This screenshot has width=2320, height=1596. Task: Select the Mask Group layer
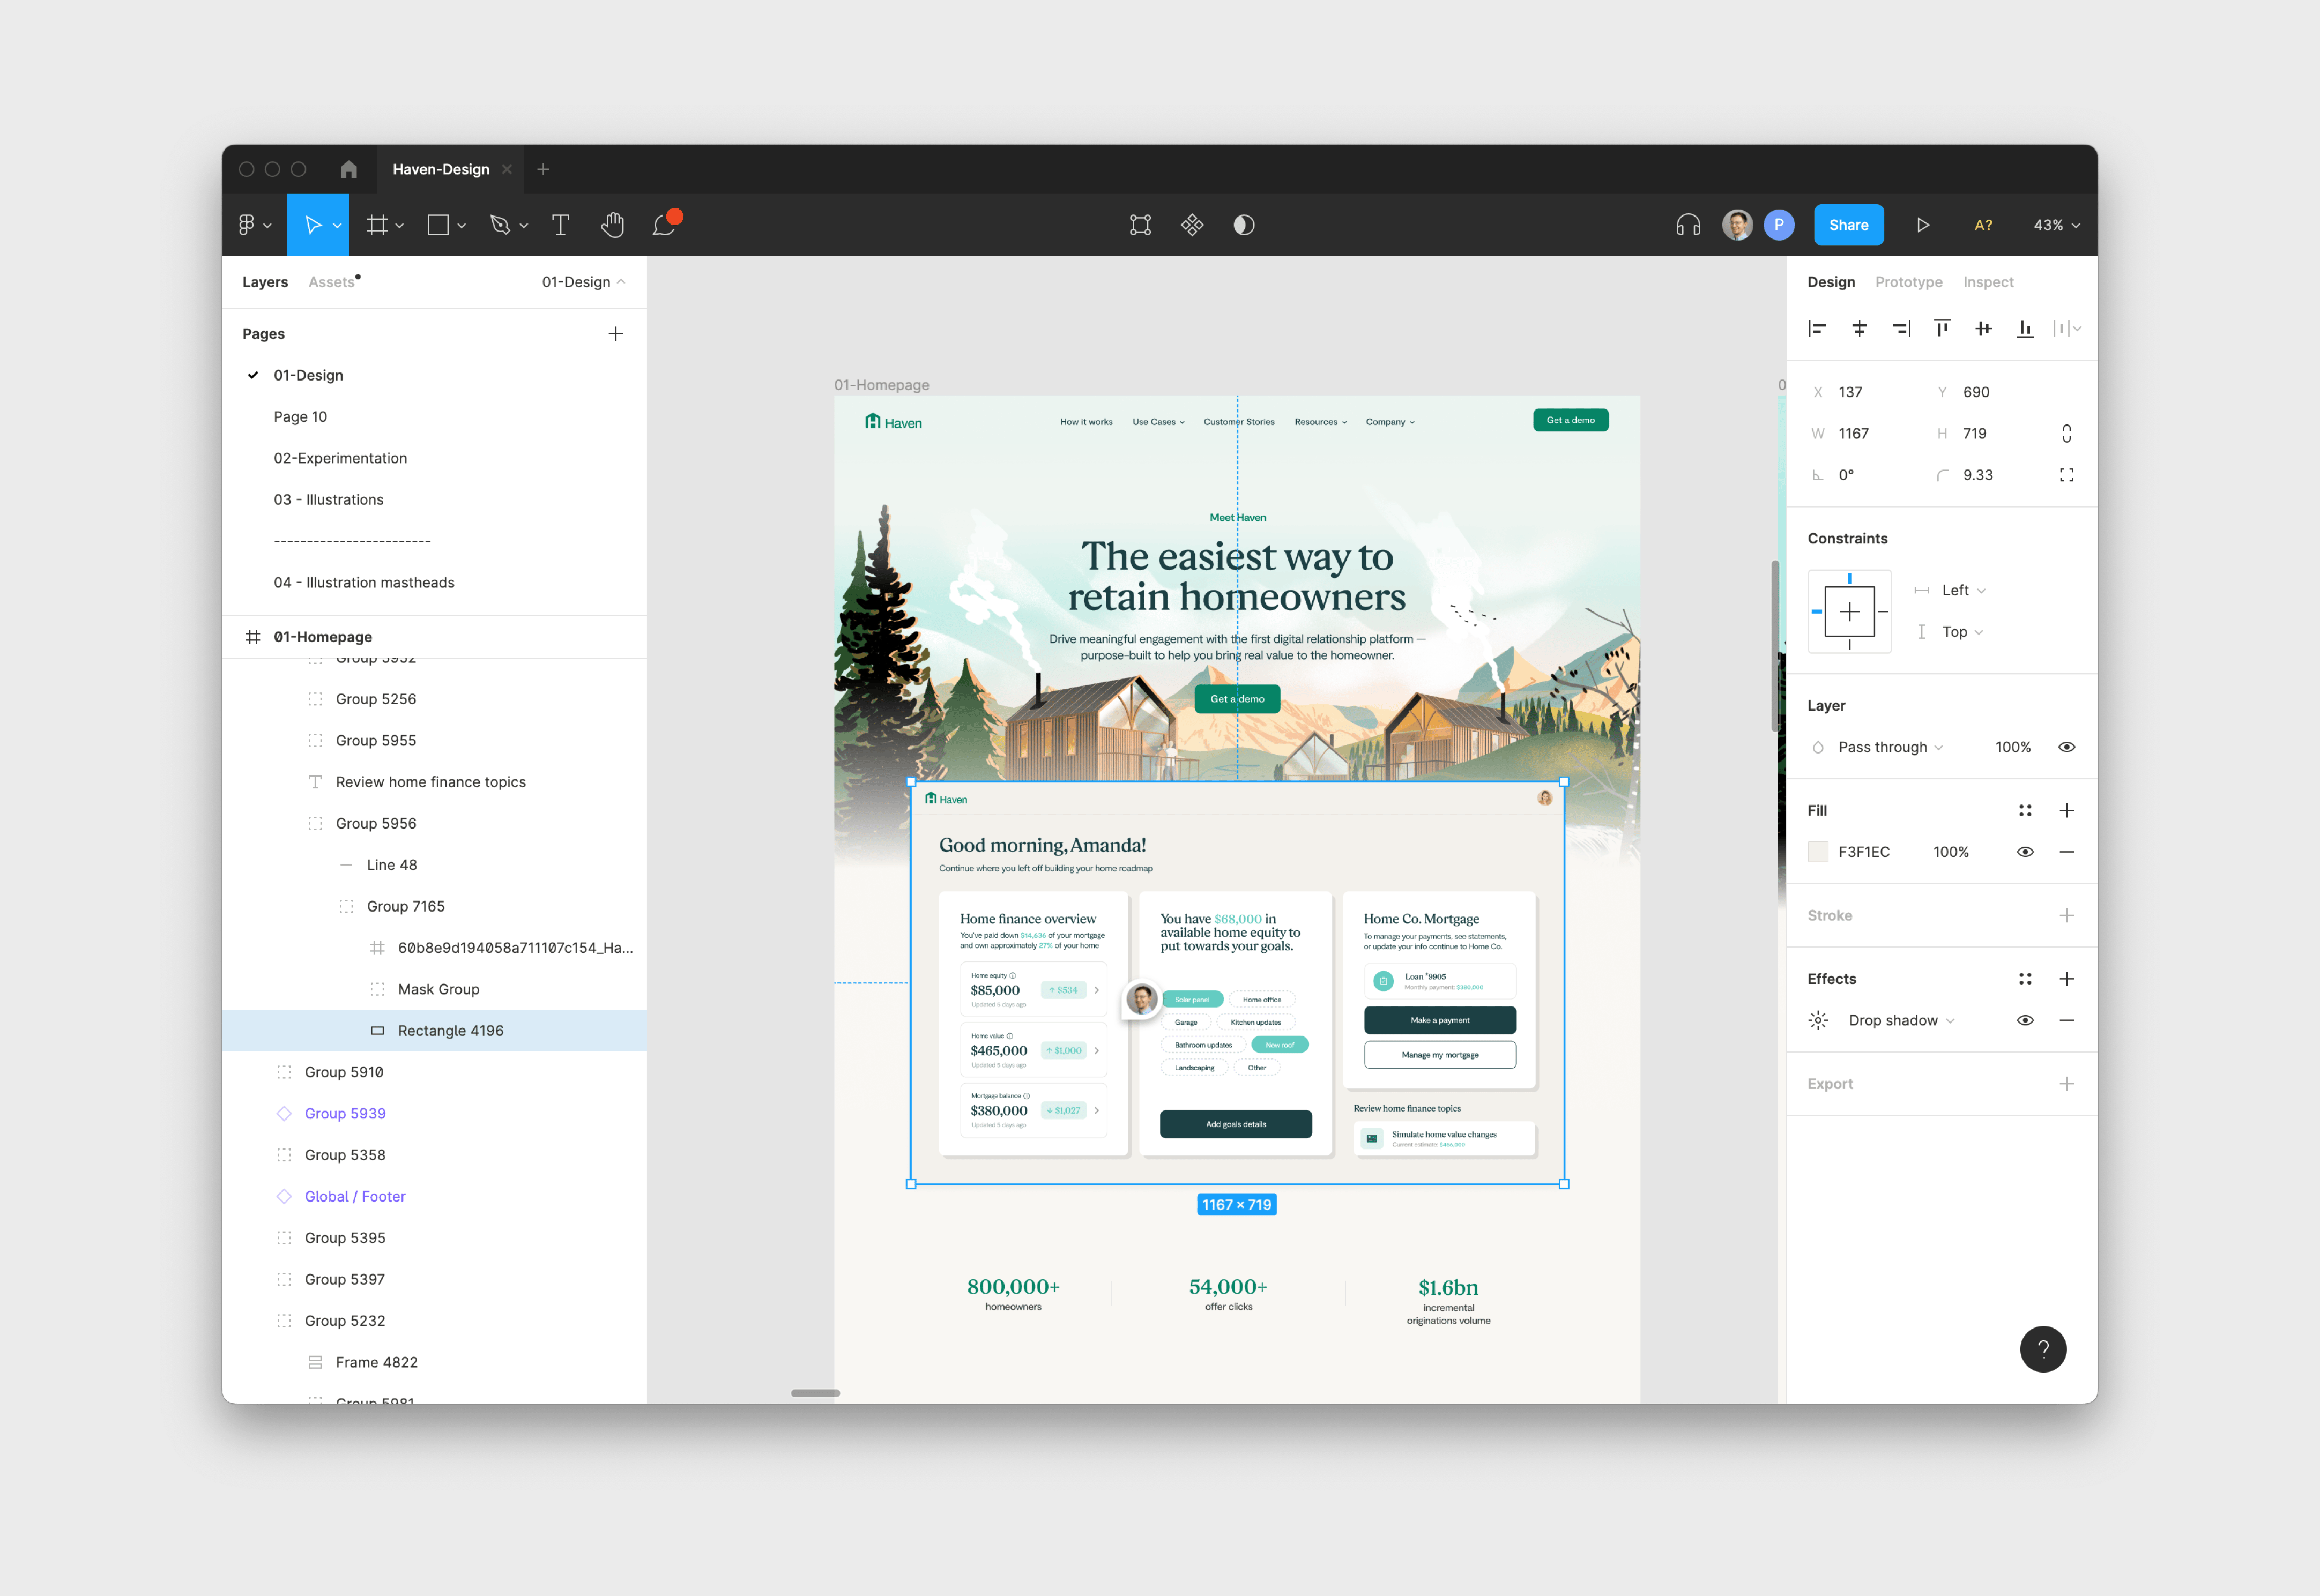(438, 989)
